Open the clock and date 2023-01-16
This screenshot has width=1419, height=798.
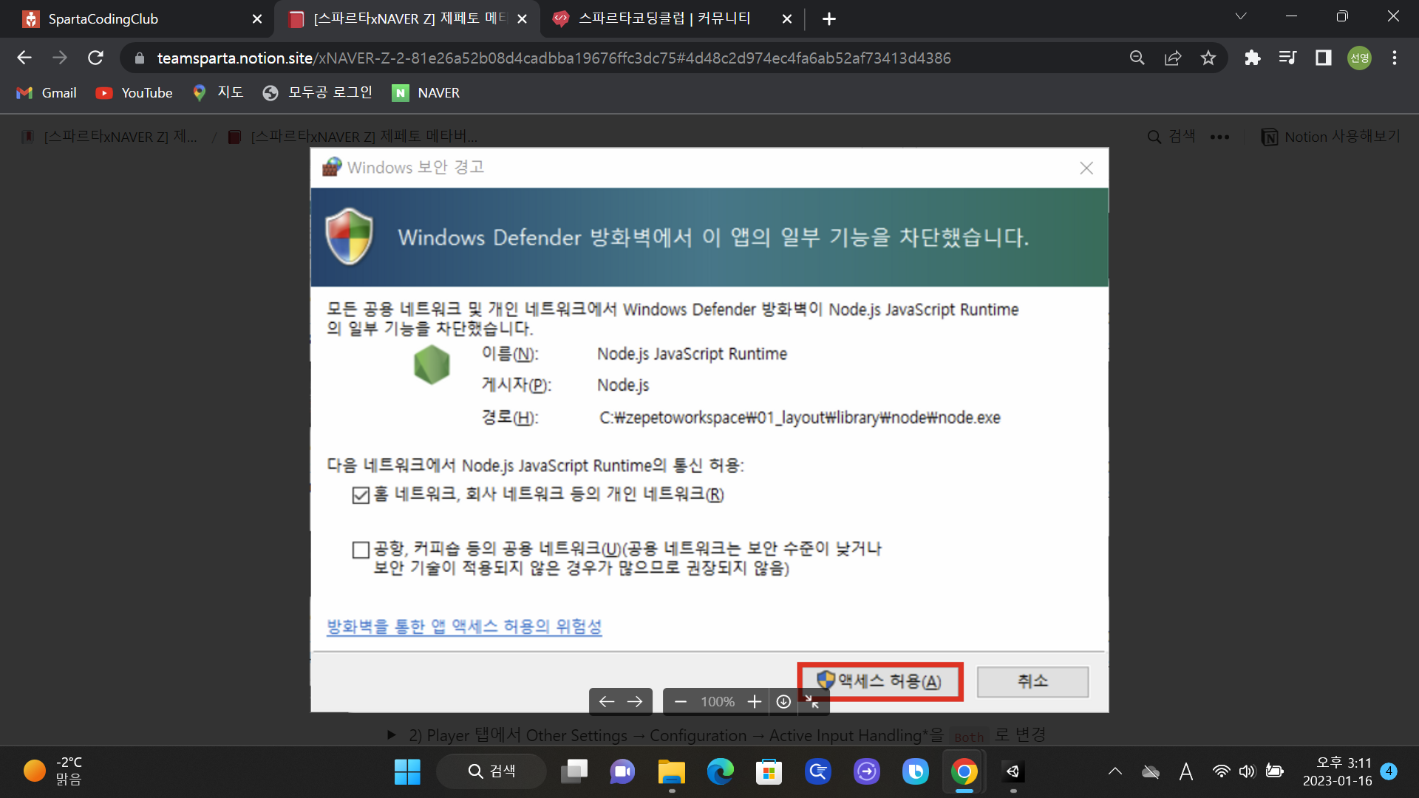1337,771
